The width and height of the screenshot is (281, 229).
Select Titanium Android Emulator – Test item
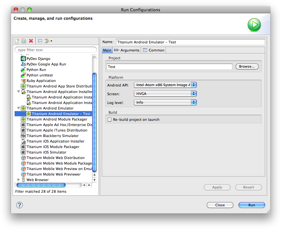click(x=53, y=114)
